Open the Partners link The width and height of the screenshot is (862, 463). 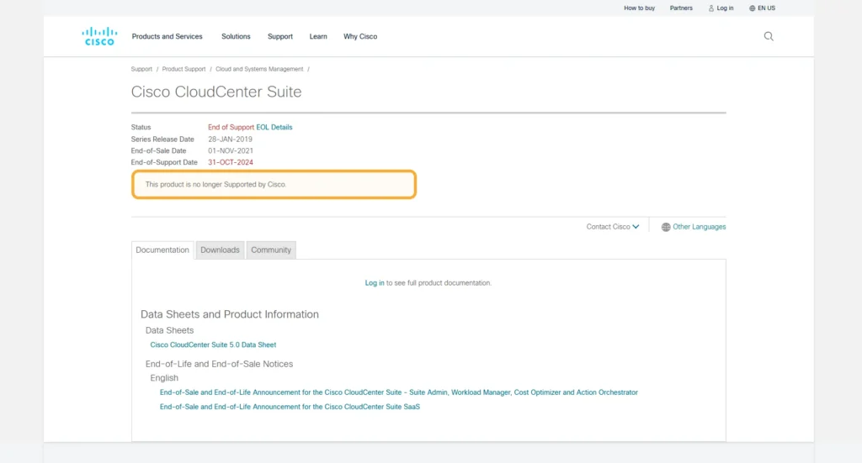pyautogui.click(x=681, y=8)
